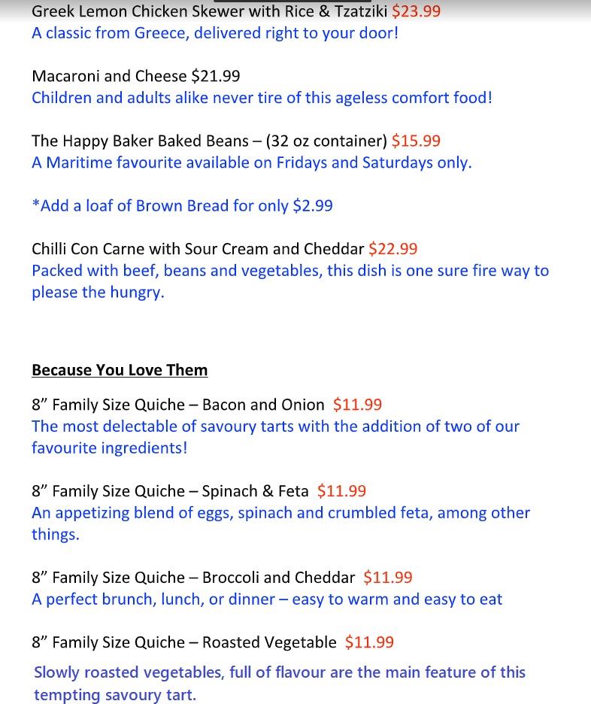The height and width of the screenshot is (704, 591).
Task: Click the Broccoli and Cheddar quiche price
Action: (x=387, y=578)
